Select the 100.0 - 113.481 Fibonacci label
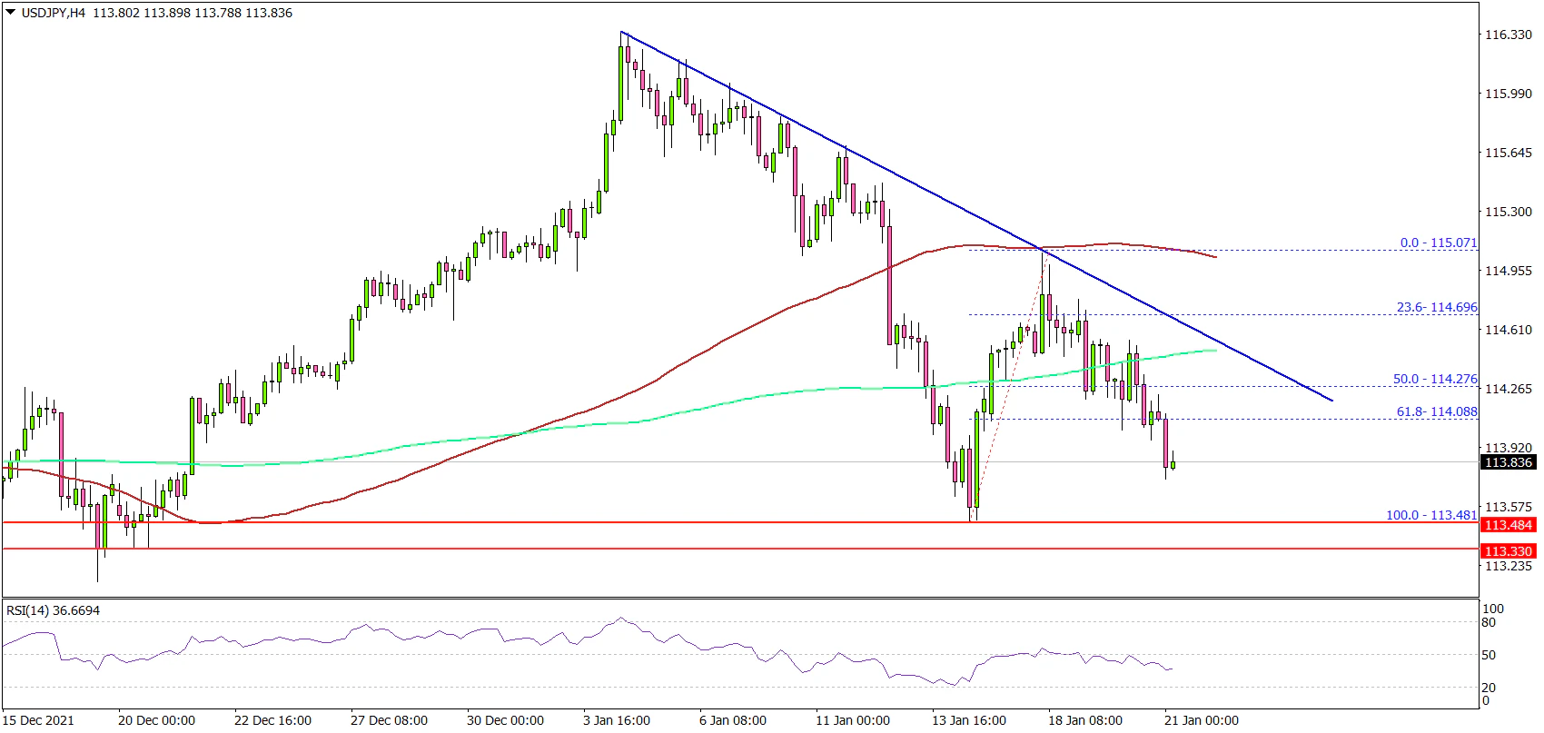 (x=1431, y=515)
